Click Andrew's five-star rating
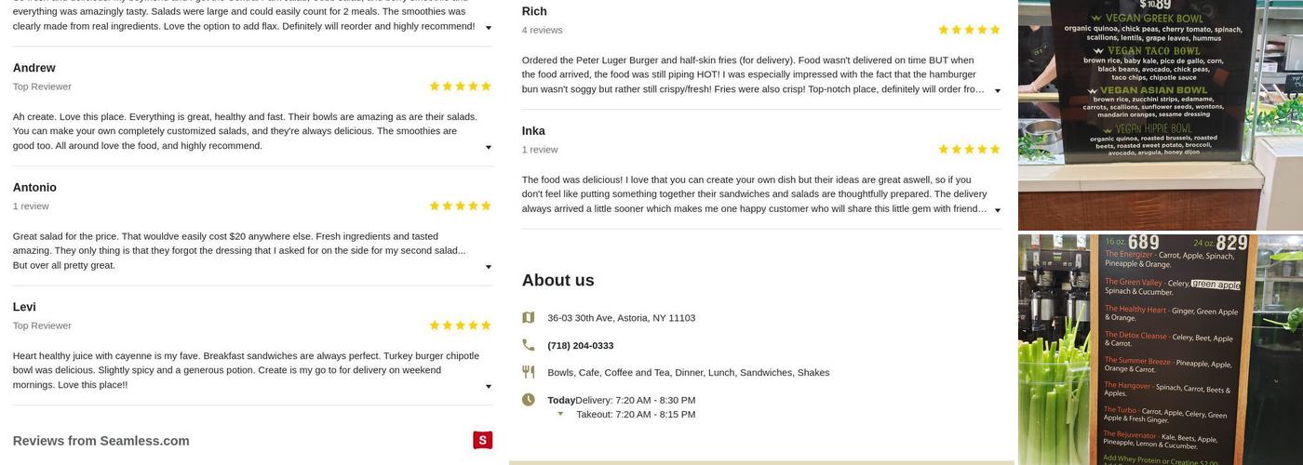Viewport: 1303px width, 465px height. 460,86
